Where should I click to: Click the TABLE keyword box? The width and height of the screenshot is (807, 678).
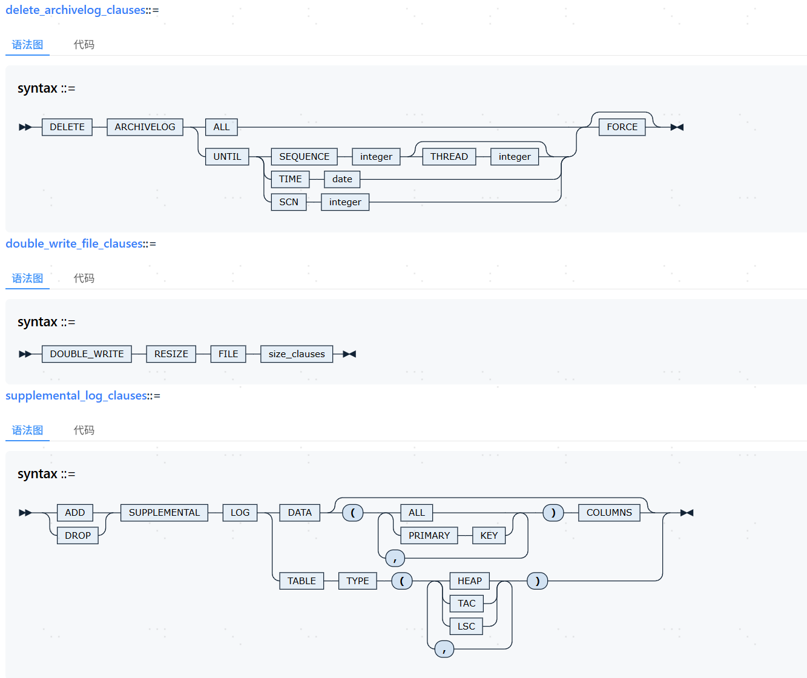tap(301, 581)
